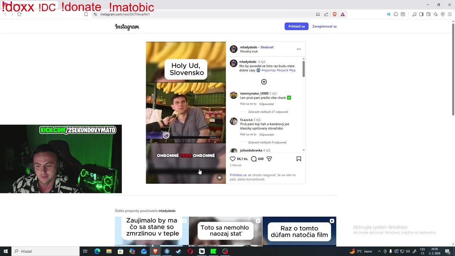Open the site settings icon beside the URL
This screenshot has width=455, height=256.
tap(95, 14)
